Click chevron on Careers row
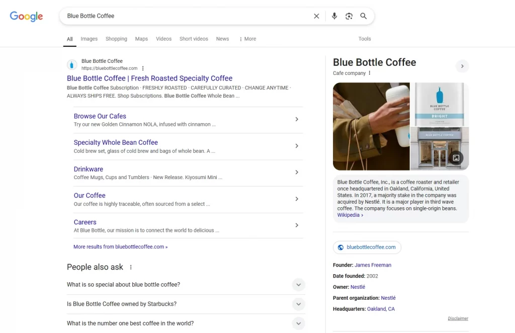Screen dimensions: 515x333 [297, 225]
